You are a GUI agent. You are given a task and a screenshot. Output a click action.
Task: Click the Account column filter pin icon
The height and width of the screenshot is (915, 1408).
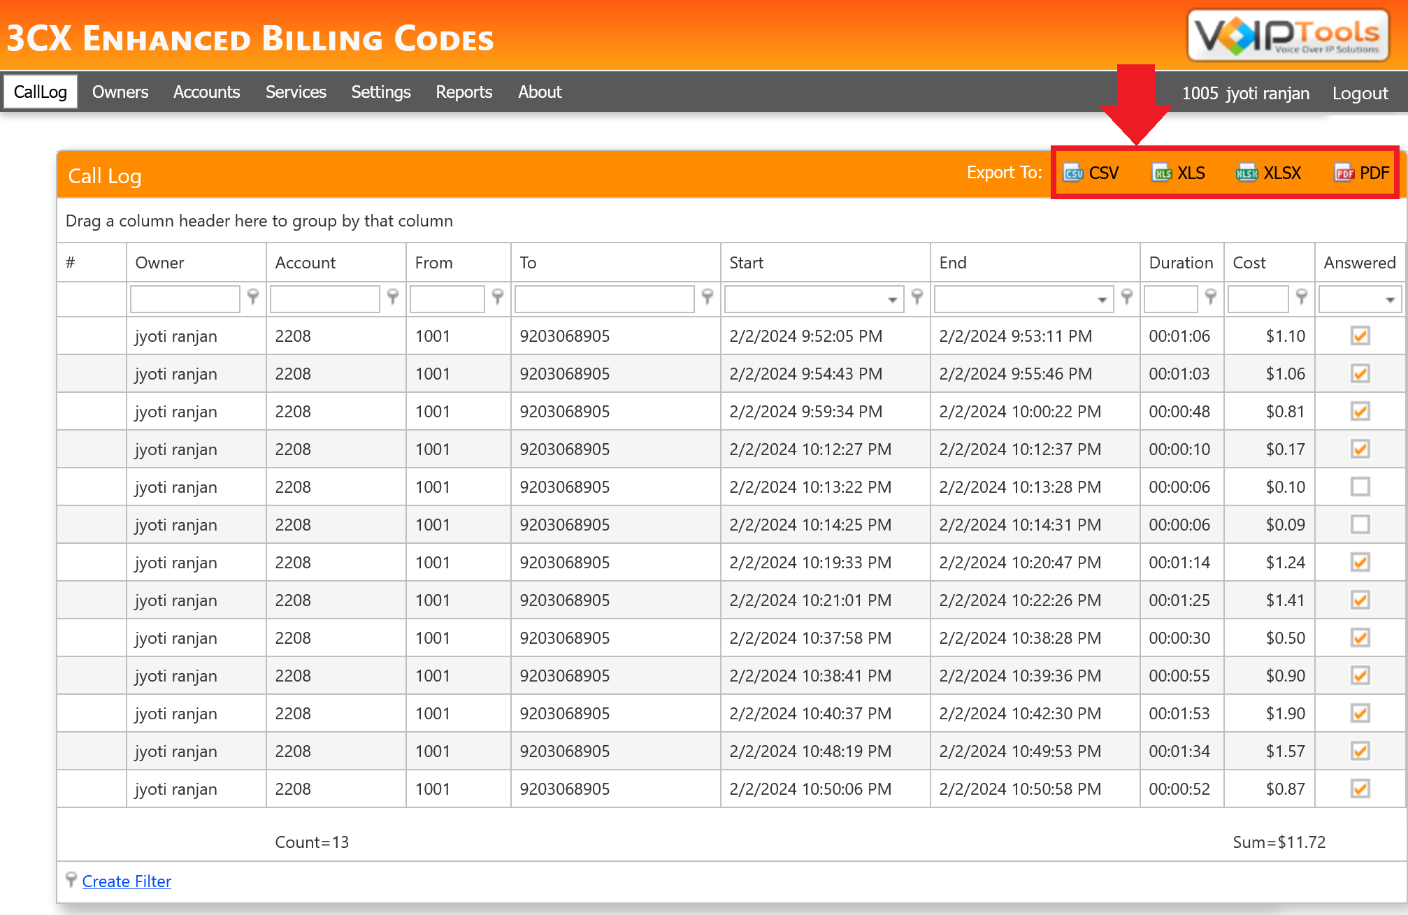coord(393,298)
